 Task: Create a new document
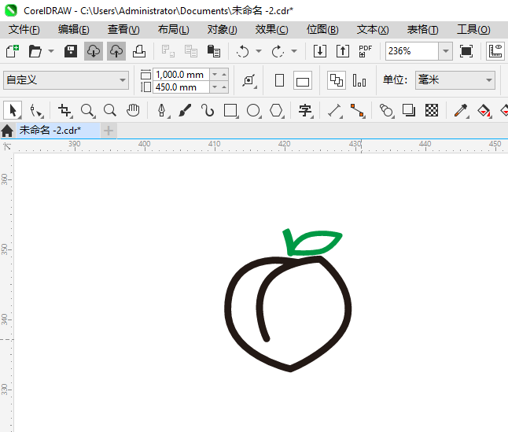click(x=13, y=51)
